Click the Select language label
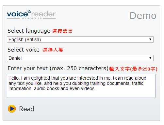Screen dimensions: 164x125 29,31
